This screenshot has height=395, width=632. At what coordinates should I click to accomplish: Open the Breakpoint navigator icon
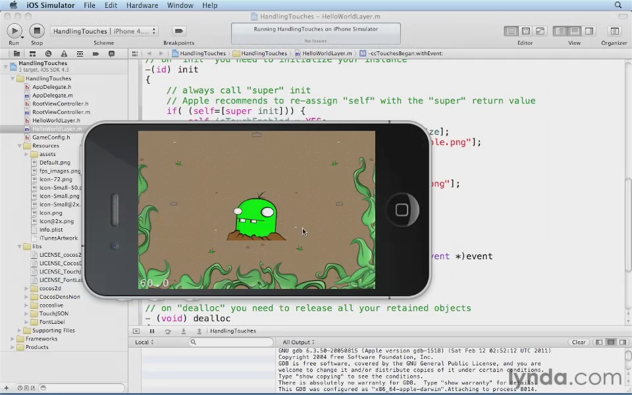coord(95,53)
